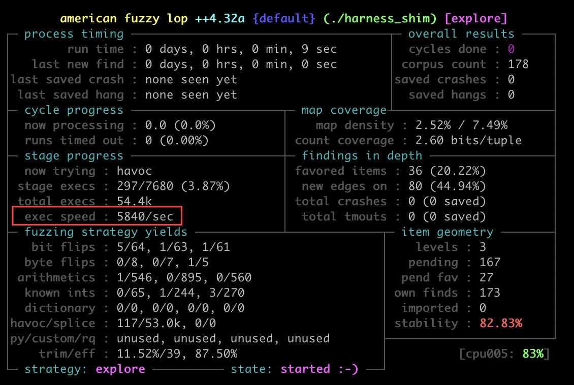Click the 'saved crashes : 0' row
574x385 pixels.
[455, 79]
